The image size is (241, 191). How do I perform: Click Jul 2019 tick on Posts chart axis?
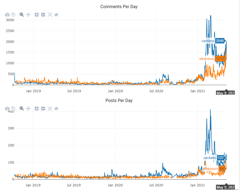coord(74,185)
